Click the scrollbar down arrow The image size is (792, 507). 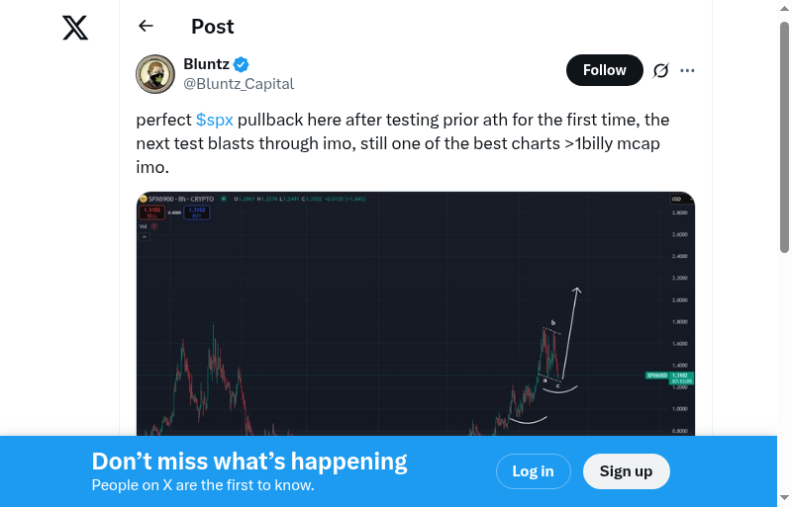coord(784,498)
